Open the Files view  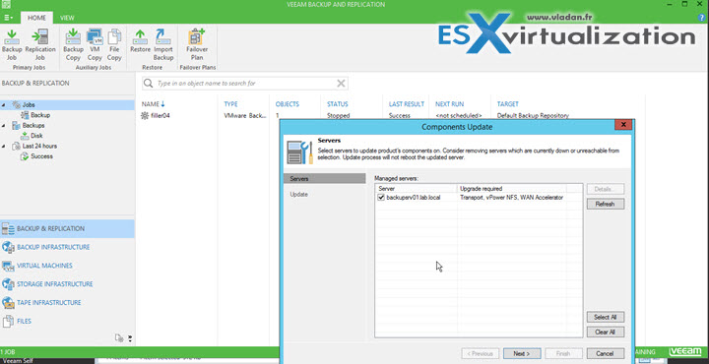coord(67,322)
